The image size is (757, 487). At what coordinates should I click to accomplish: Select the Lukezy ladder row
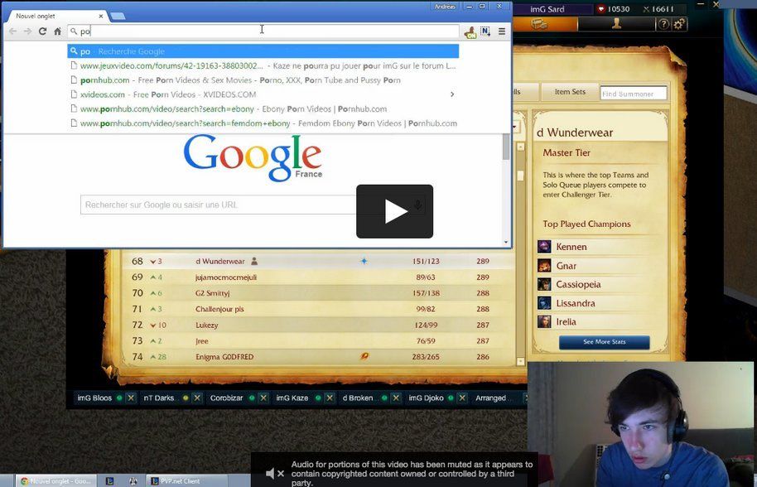pos(319,325)
